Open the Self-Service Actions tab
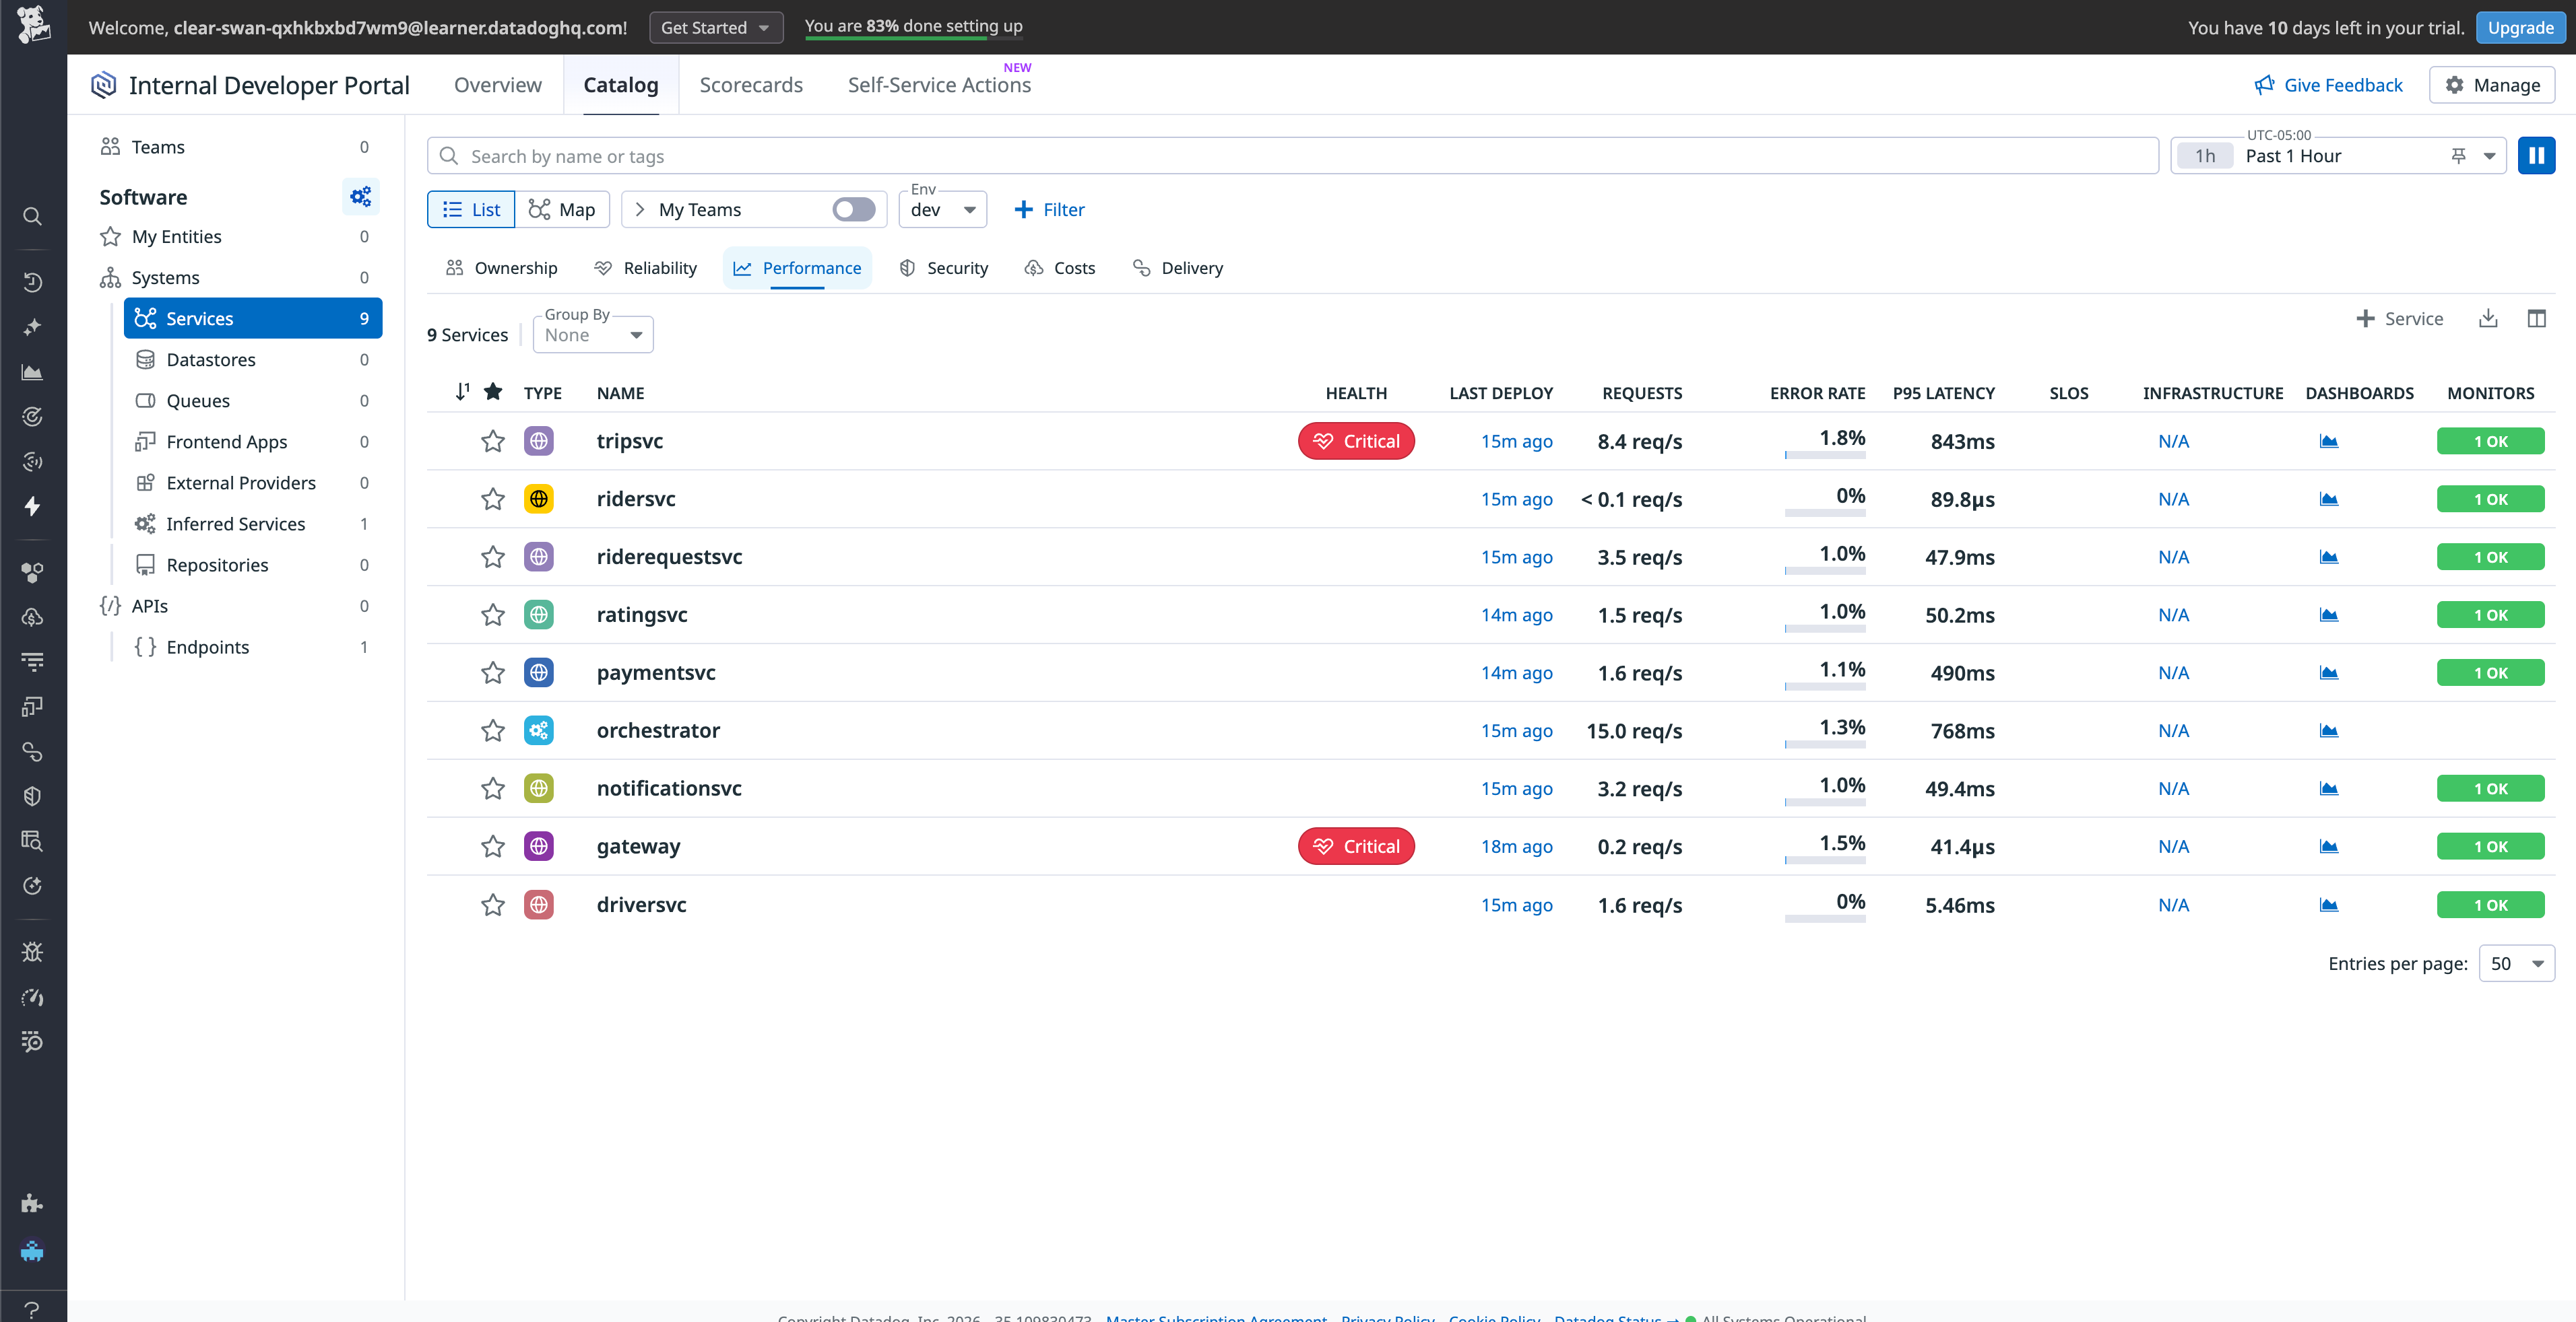 [x=939, y=85]
